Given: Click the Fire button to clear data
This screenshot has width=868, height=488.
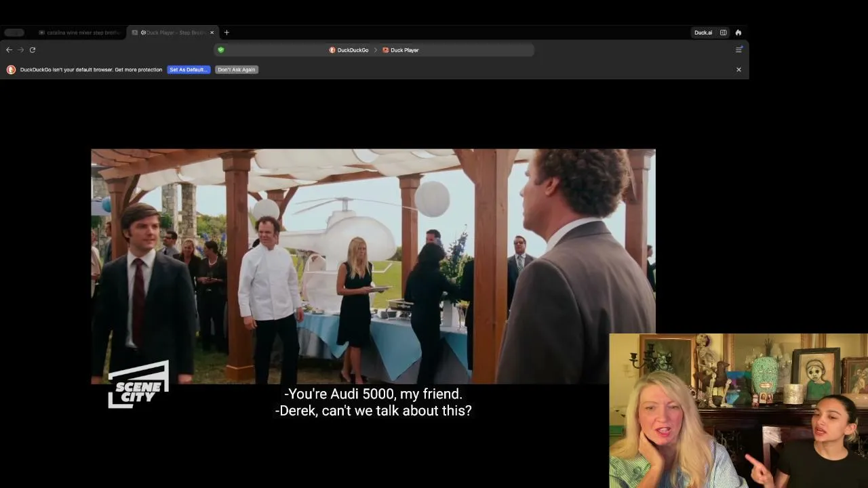Looking at the screenshot, I should point(738,33).
